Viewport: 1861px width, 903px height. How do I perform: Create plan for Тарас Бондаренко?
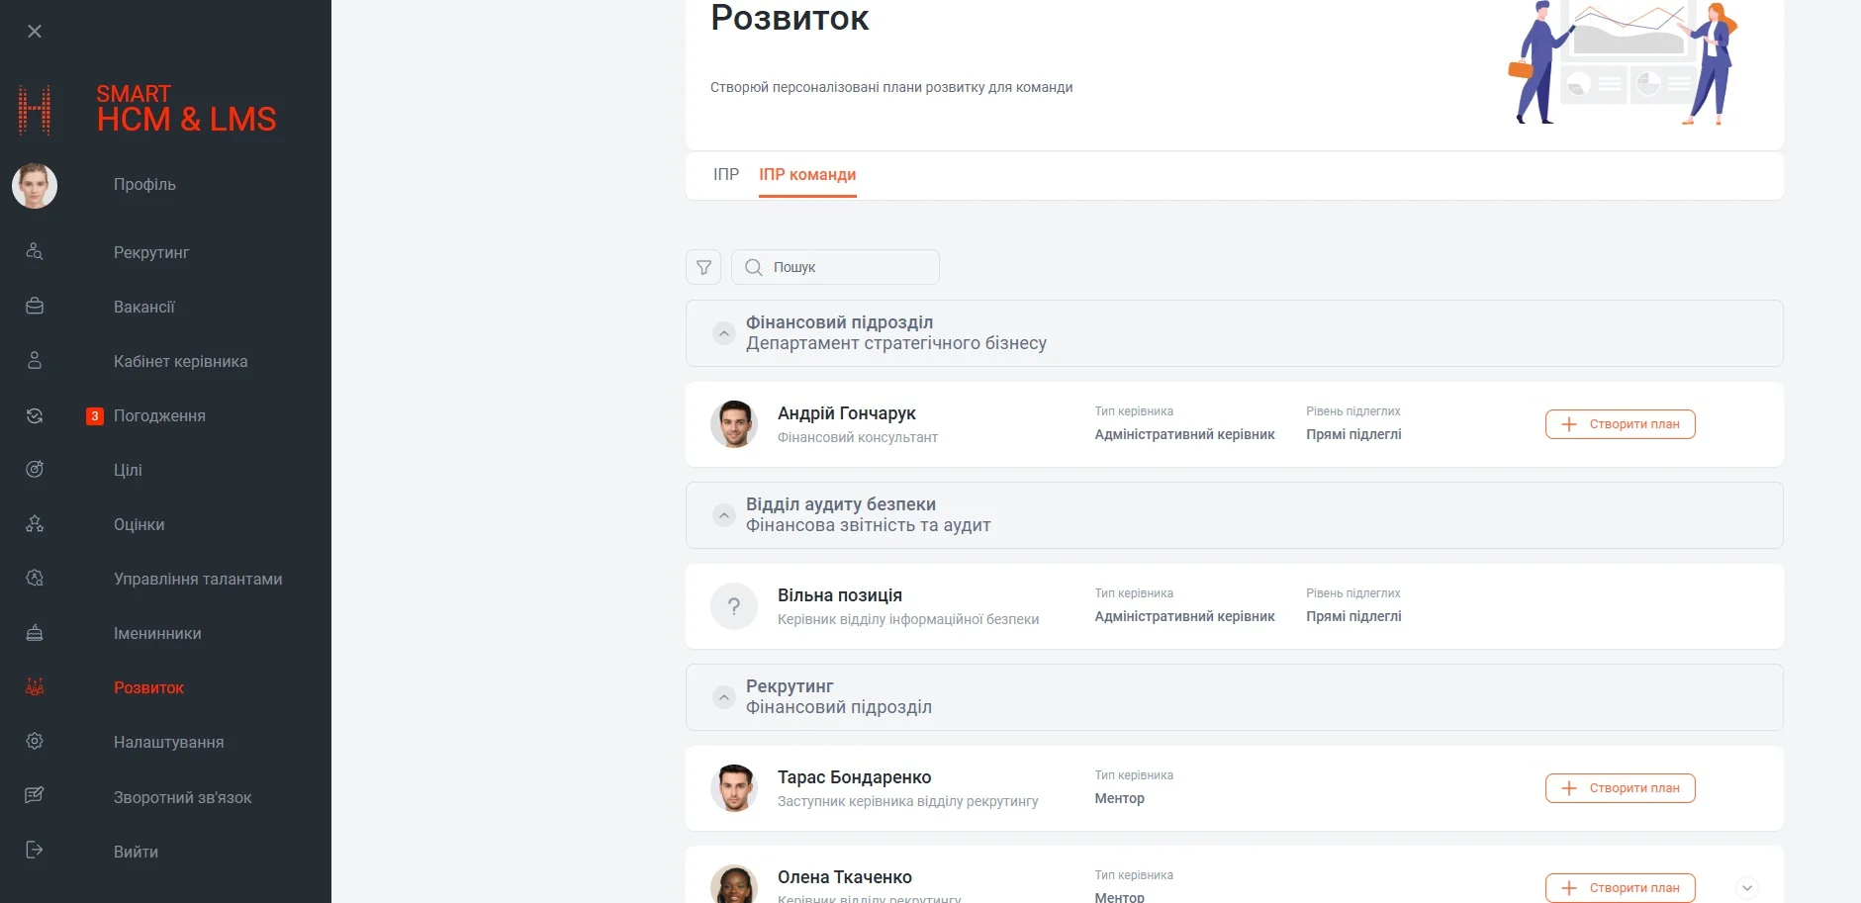[1620, 788]
